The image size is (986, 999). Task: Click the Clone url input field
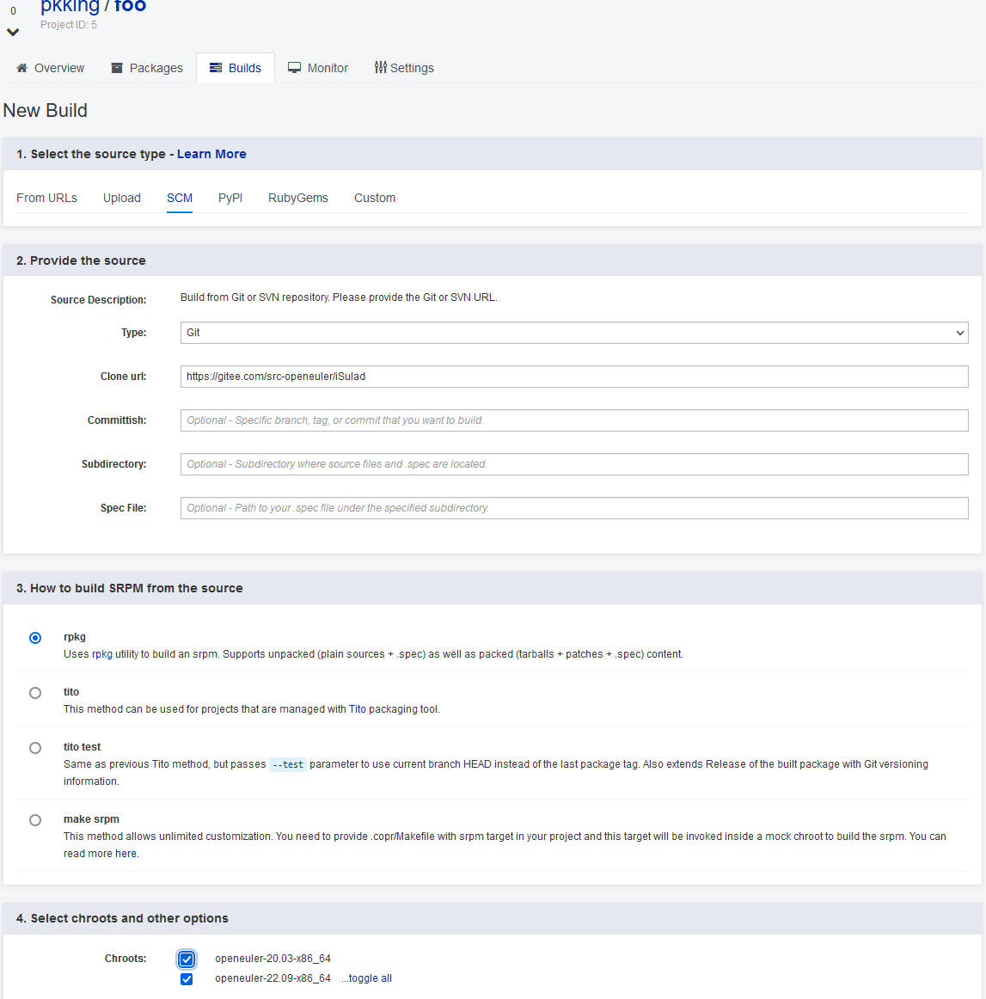point(573,377)
